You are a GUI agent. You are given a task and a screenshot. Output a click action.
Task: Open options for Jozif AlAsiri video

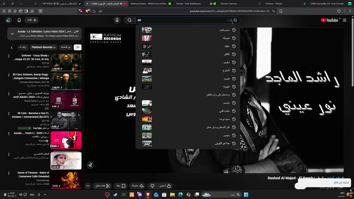(9, 94)
